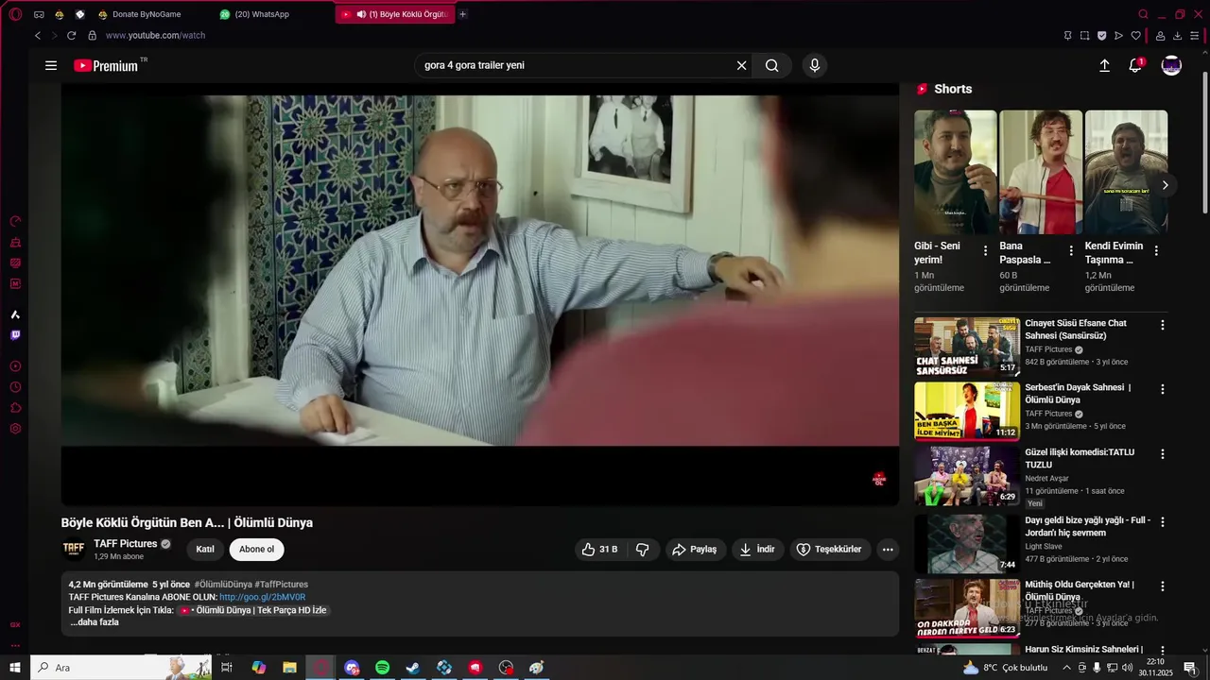Screen dimensions: 1210x680
Task: Open the YouTube notifications bell
Action: (x=1135, y=65)
